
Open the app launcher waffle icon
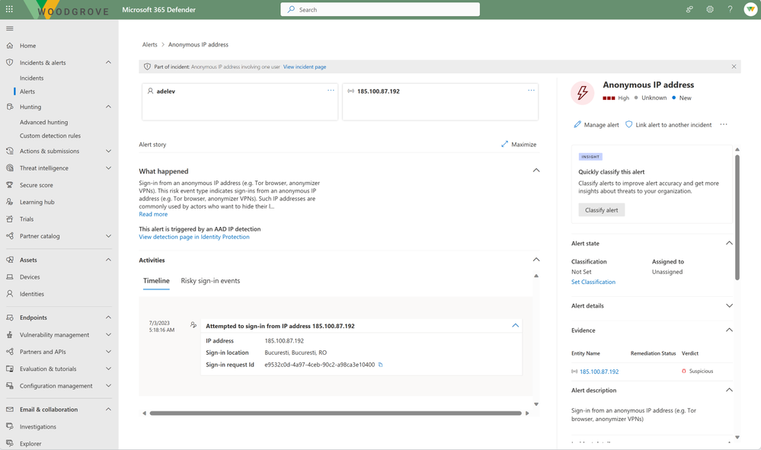click(x=9, y=9)
